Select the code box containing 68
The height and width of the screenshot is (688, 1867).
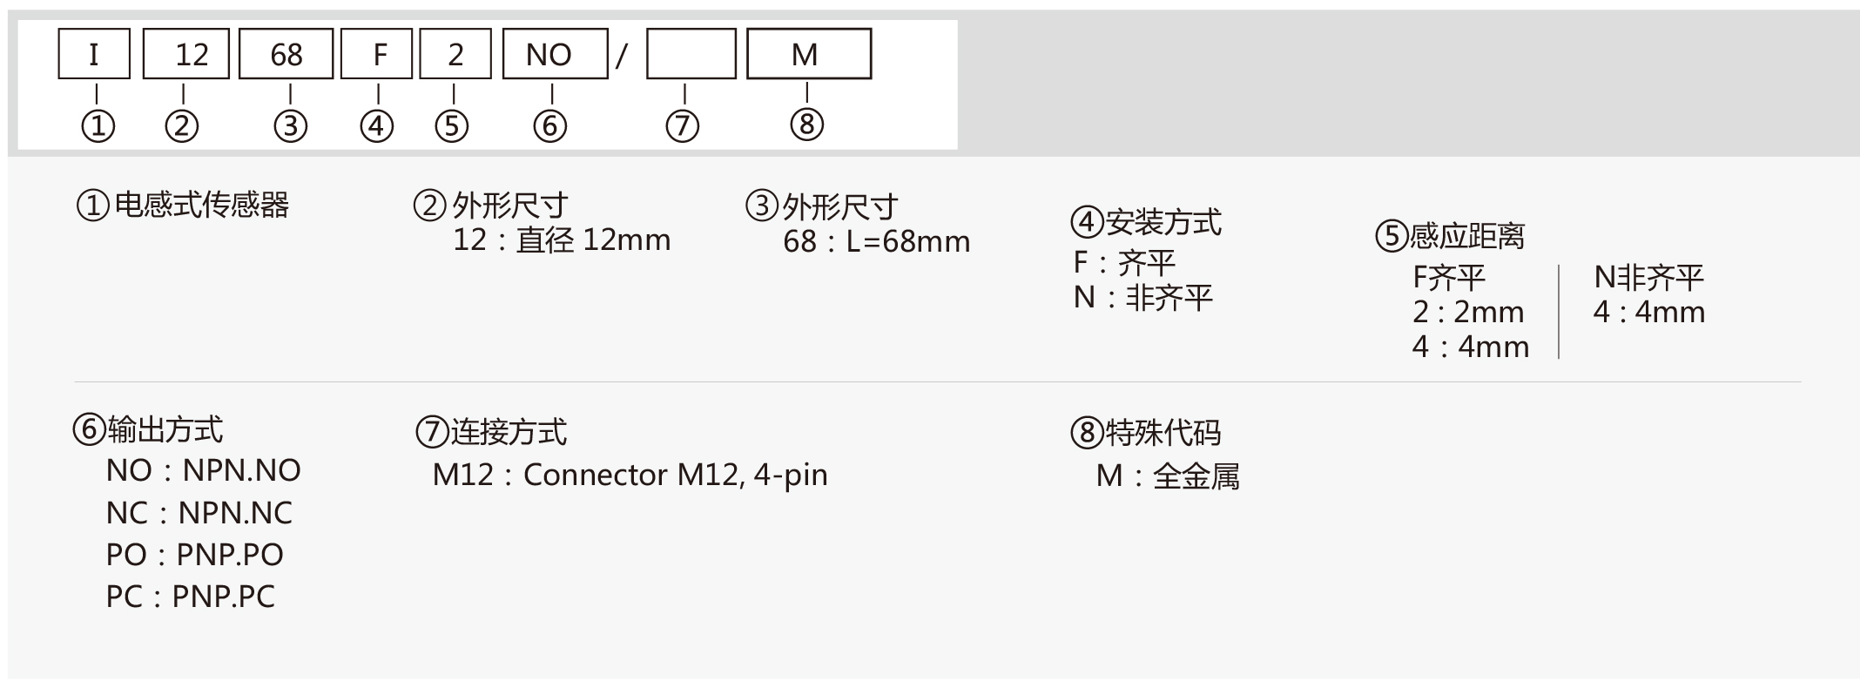click(x=286, y=54)
